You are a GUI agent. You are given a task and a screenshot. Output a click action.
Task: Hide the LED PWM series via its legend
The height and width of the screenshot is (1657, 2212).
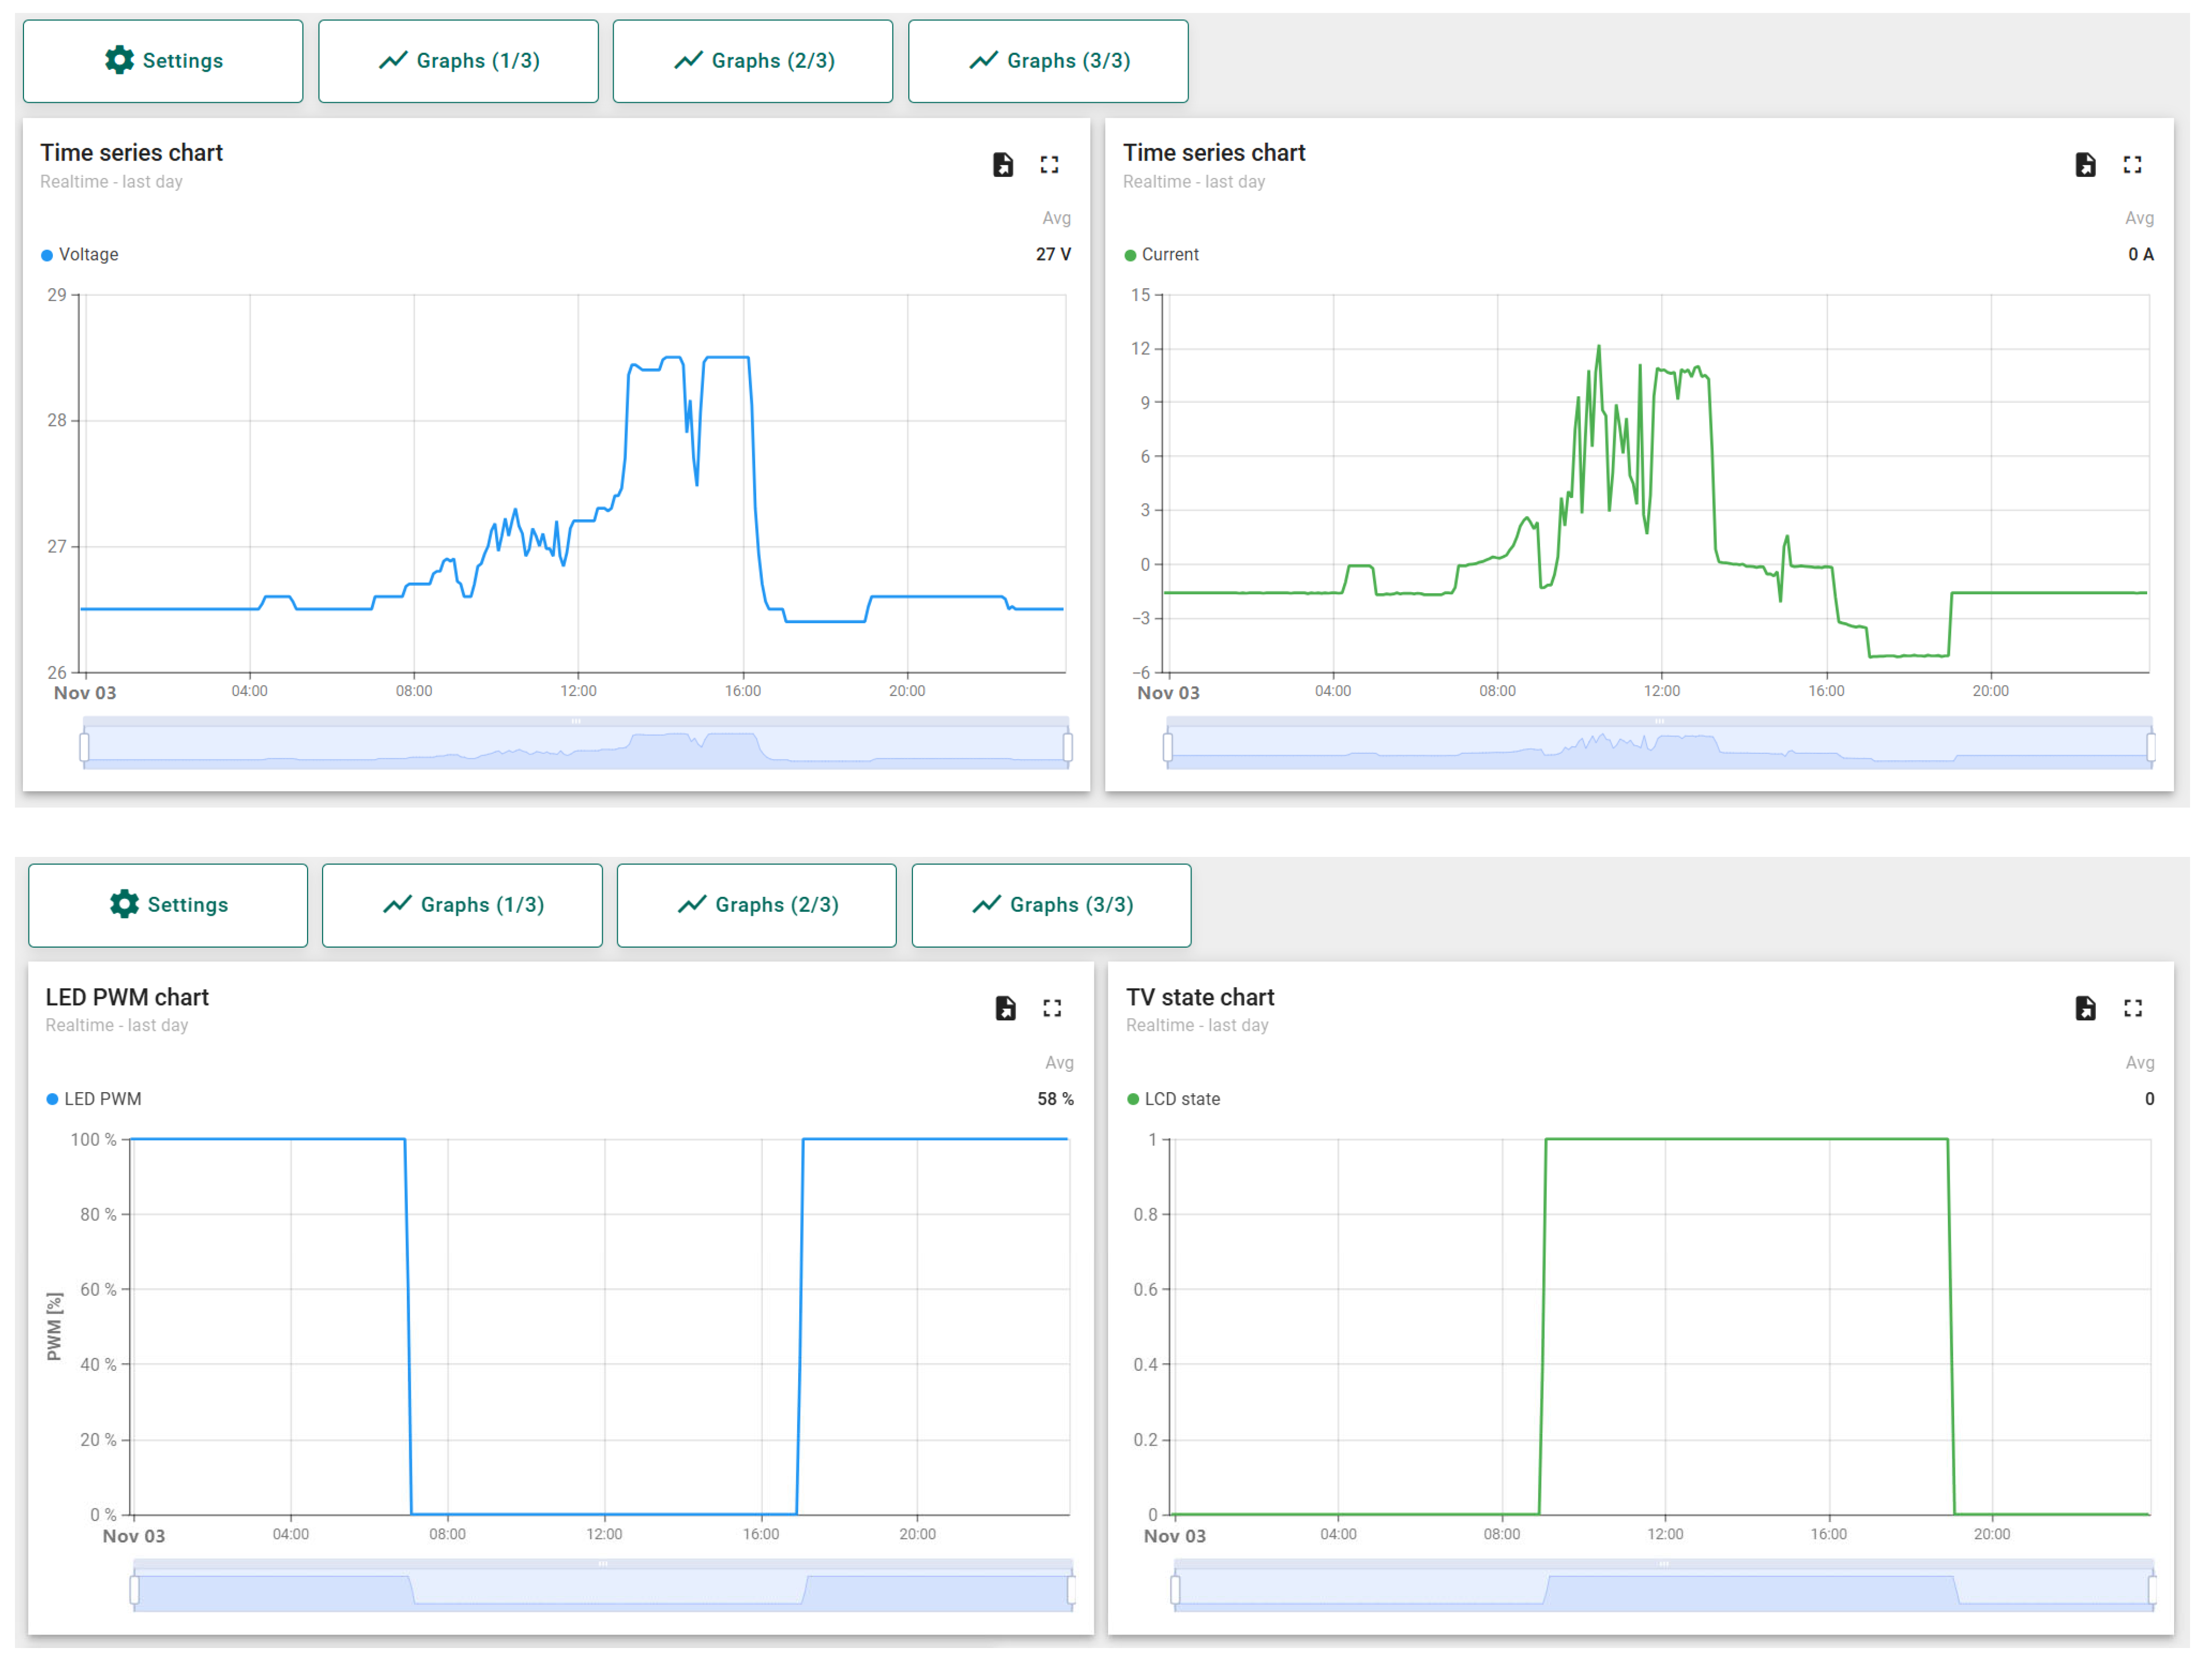[x=102, y=1099]
